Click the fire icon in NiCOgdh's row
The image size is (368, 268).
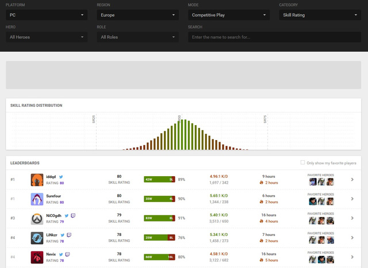click(262, 221)
